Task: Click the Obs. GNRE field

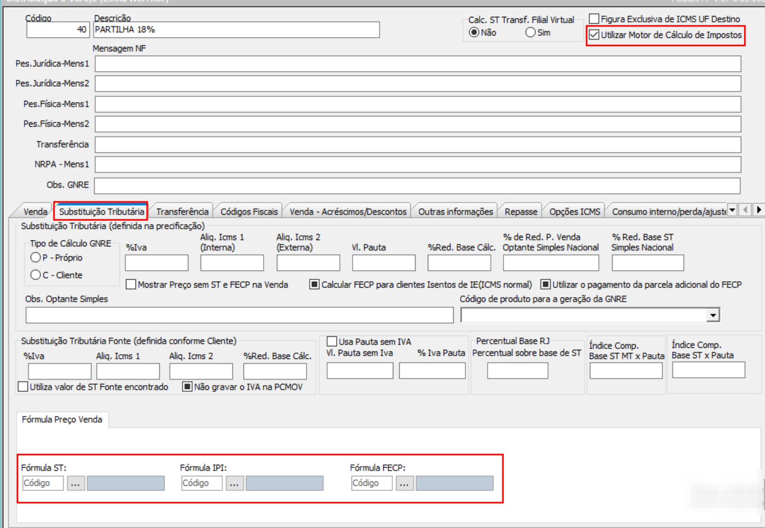Action: point(417,186)
